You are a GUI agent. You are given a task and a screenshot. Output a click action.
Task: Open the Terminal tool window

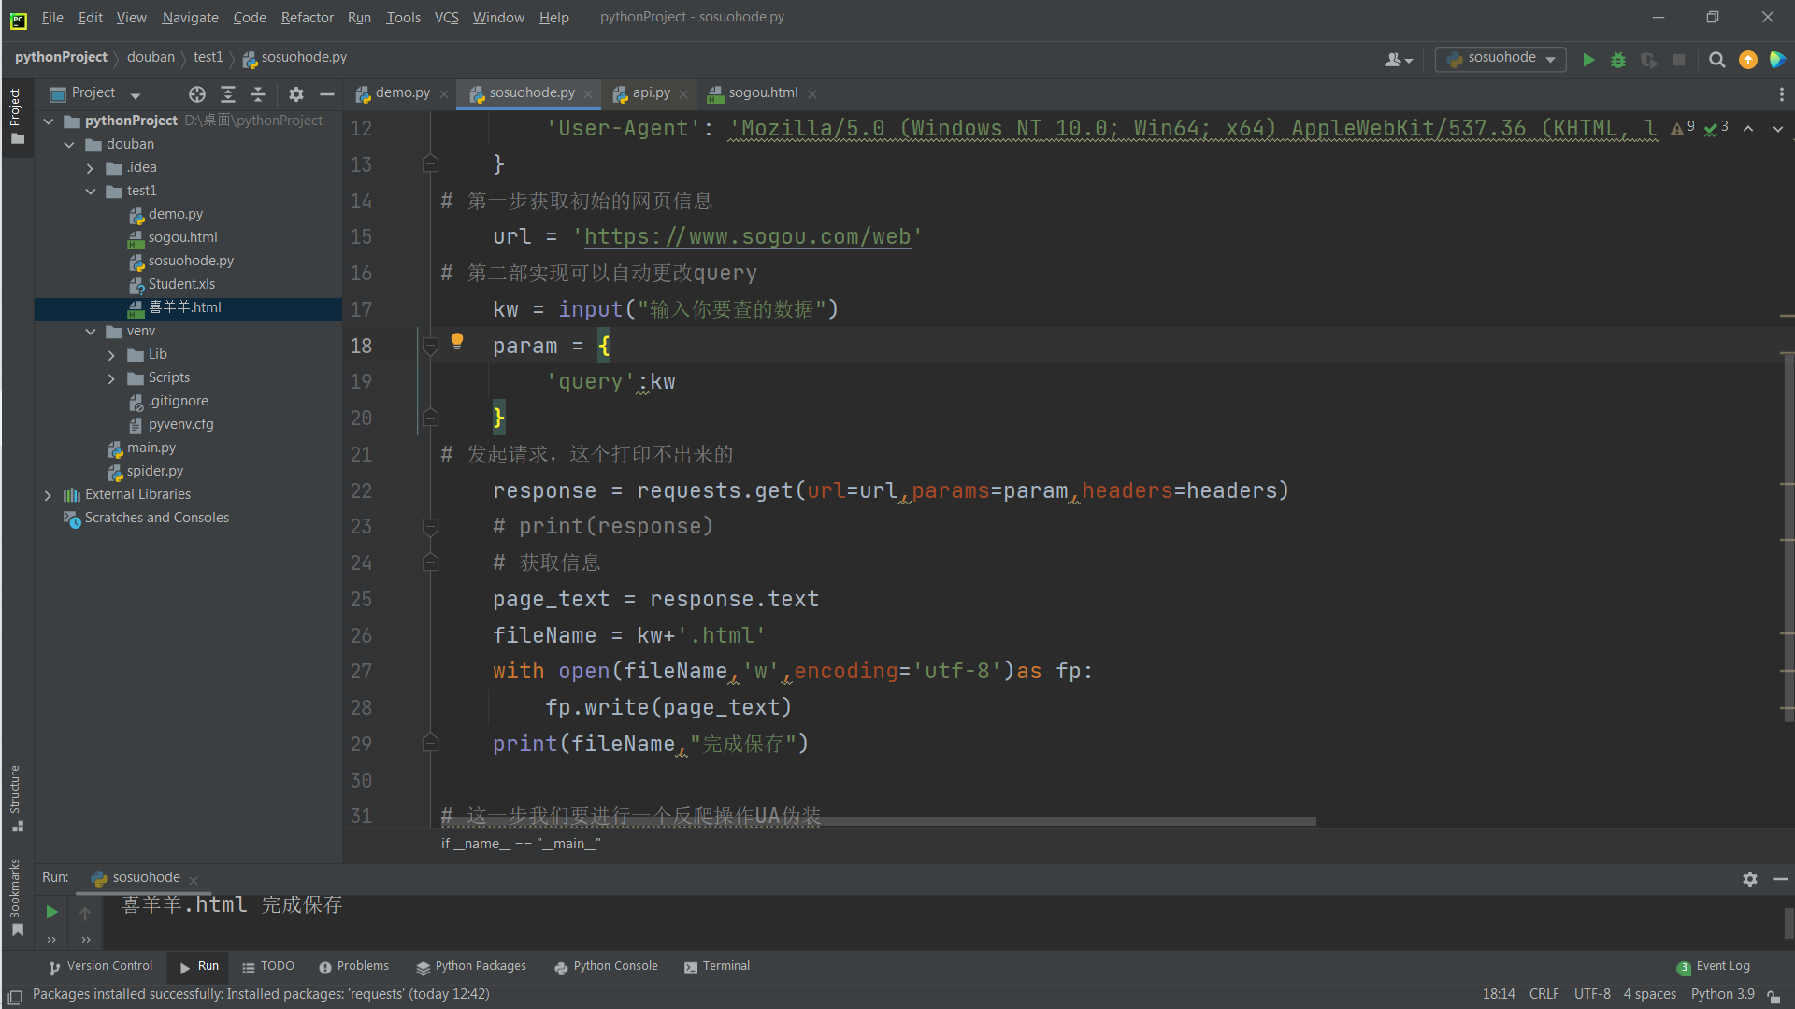pos(717,967)
